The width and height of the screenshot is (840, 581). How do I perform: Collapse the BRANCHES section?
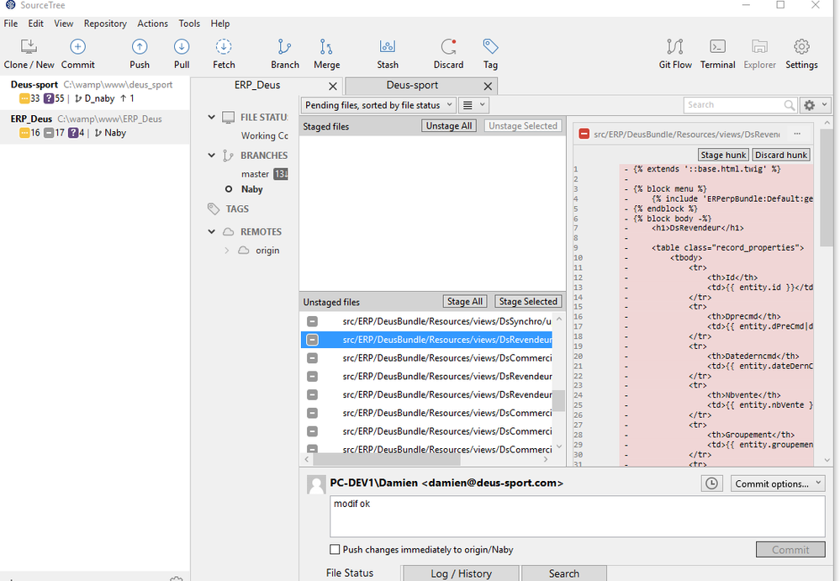212,156
